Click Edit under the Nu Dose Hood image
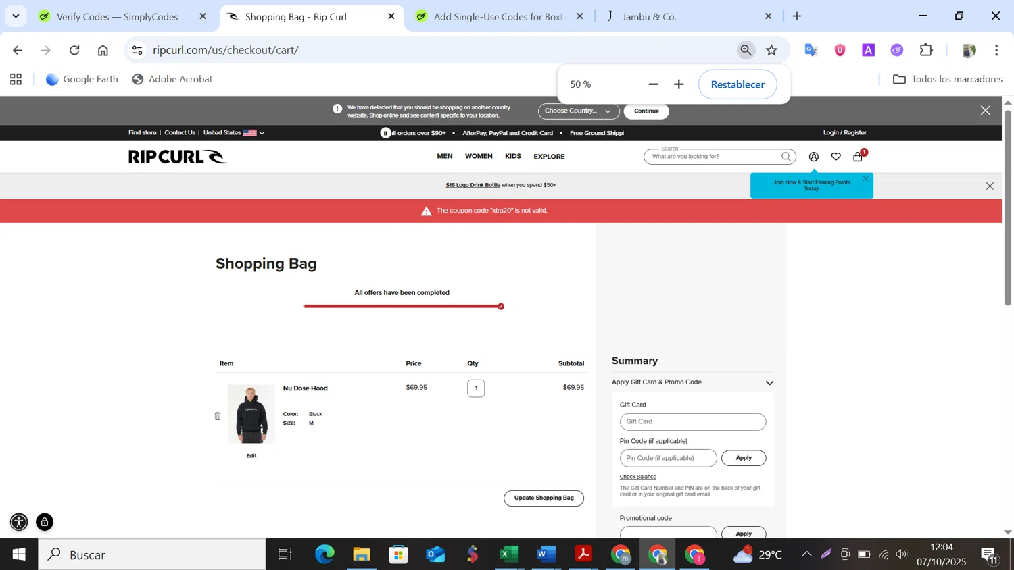This screenshot has height=570, width=1014. 251,456
